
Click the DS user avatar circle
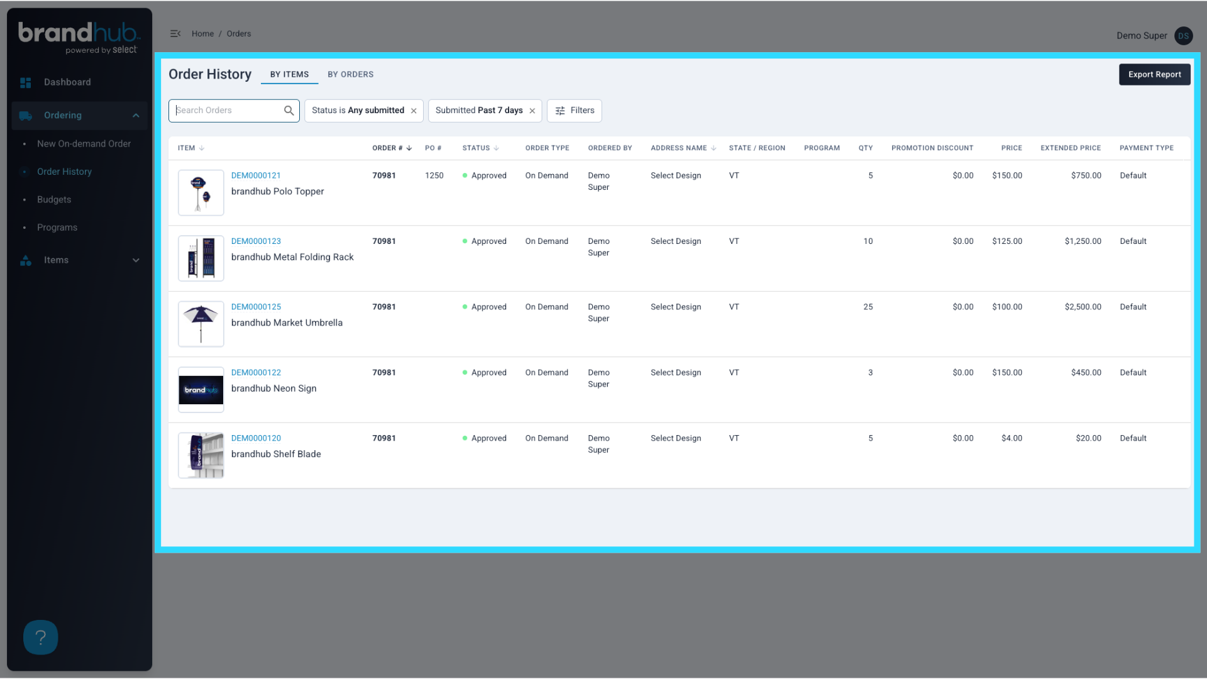[x=1183, y=36]
